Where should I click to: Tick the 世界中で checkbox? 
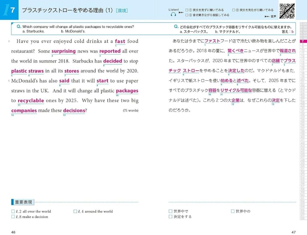[170, 211]
